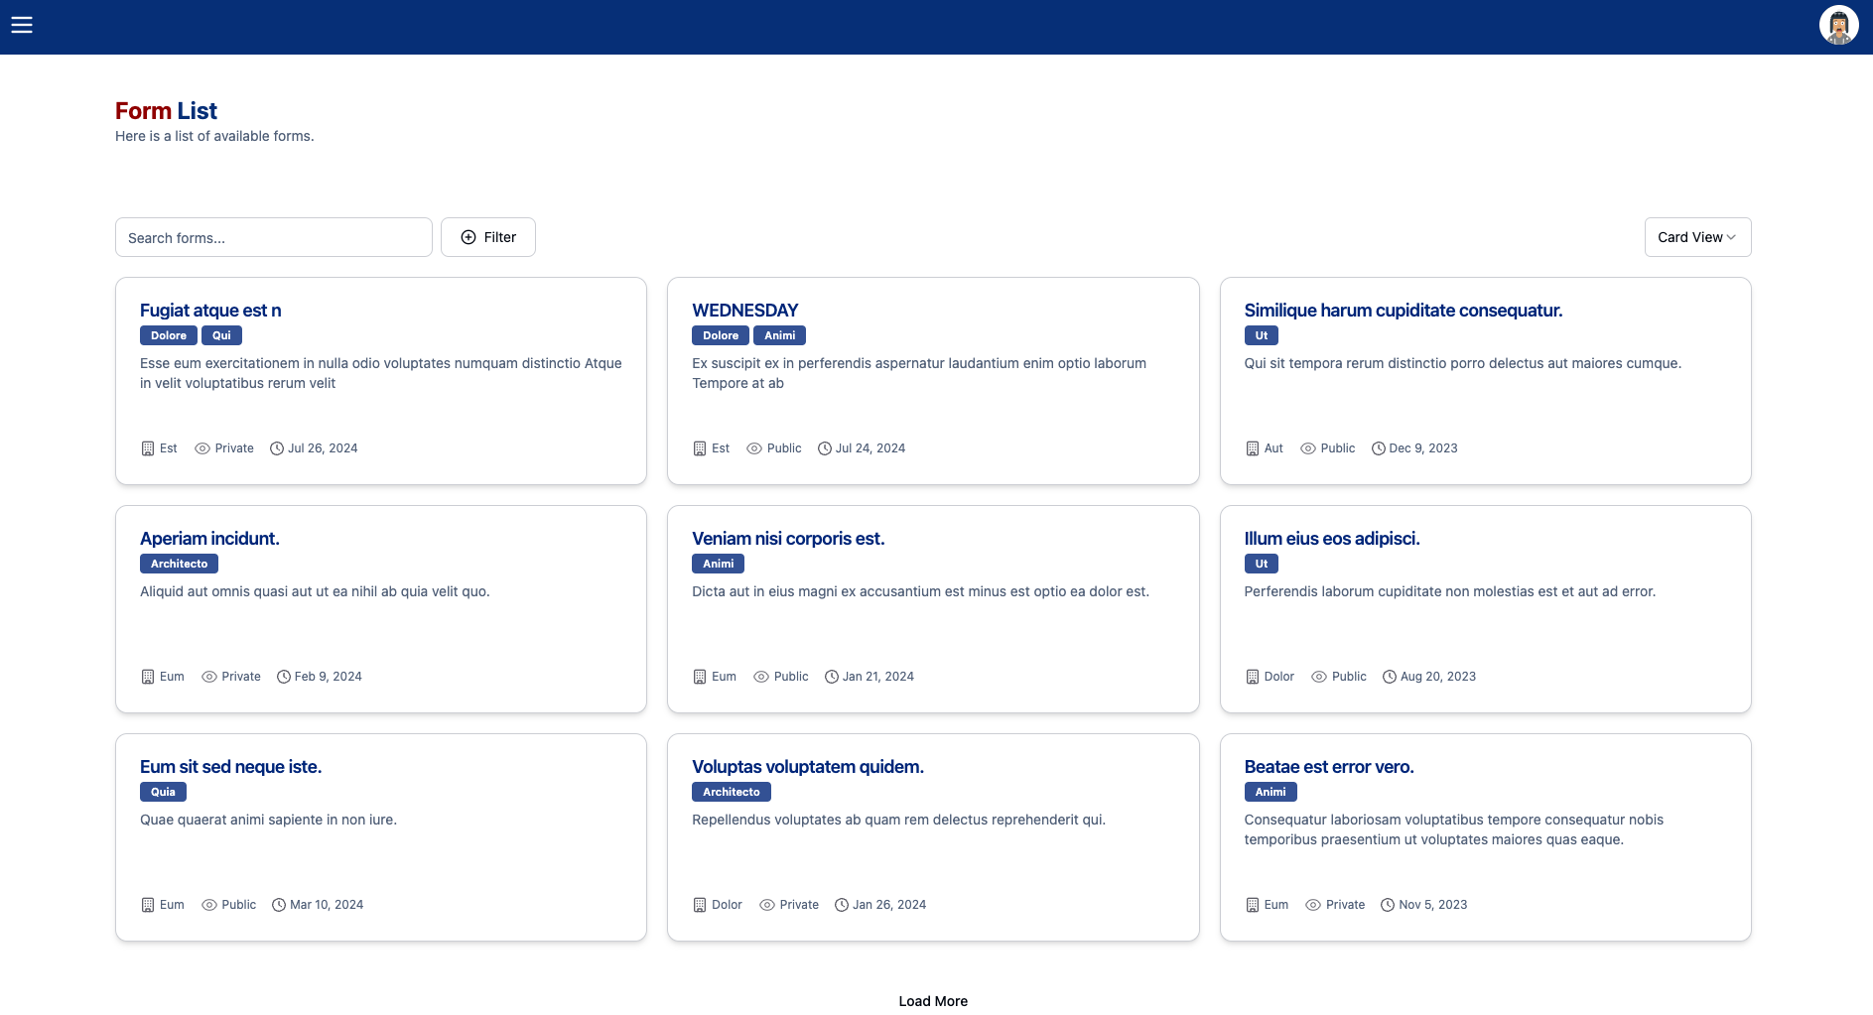Click the user avatar profile picture

pyautogui.click(x=1838, y=25)
